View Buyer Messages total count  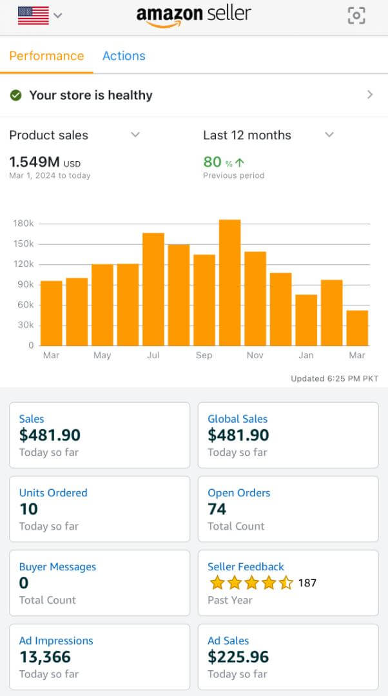(99, 583)
